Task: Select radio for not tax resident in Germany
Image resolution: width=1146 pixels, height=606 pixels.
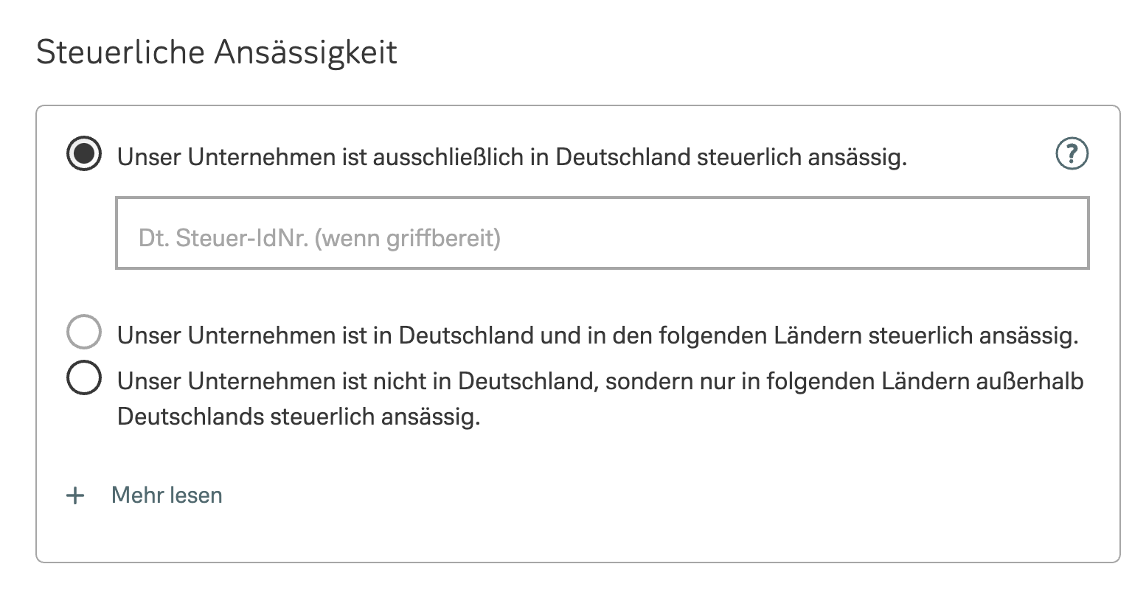Action: point(84,378)
